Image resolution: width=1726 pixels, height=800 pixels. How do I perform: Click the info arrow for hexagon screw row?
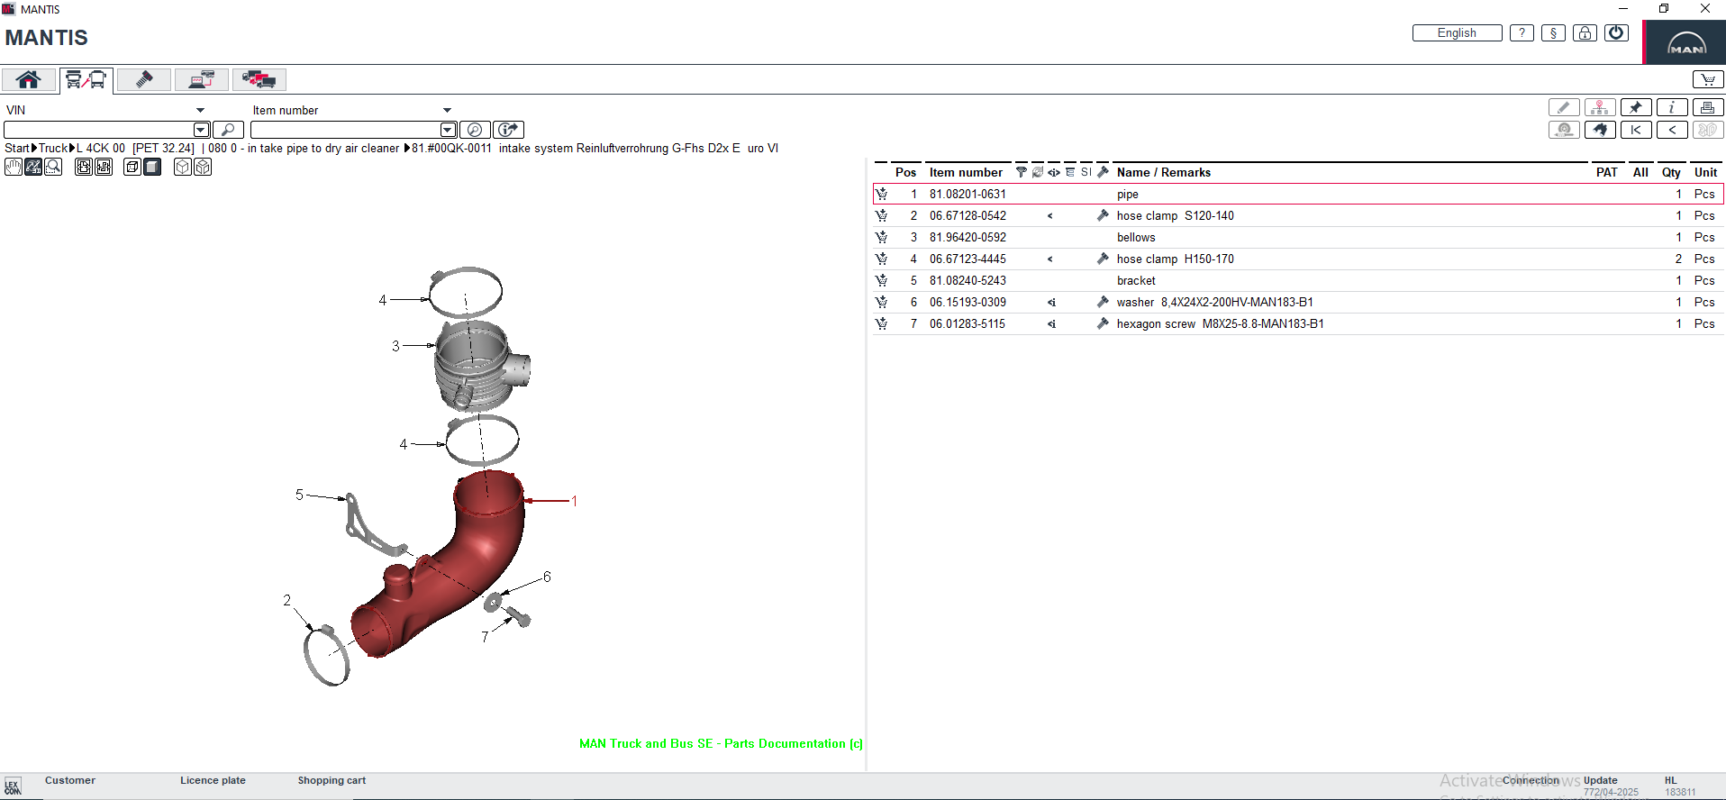point(1051,324)
